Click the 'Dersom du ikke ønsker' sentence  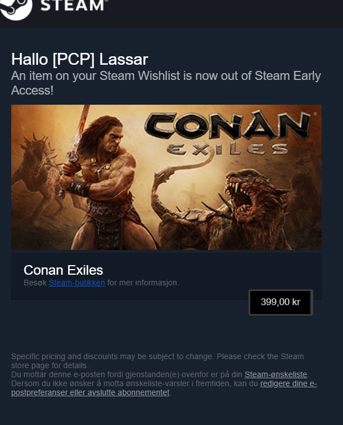pyautogui.click(x=164, y=388)
